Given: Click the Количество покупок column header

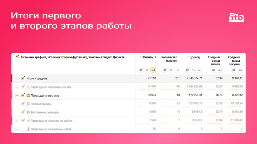Looking at the screenshot, I should tap(169, 59).
